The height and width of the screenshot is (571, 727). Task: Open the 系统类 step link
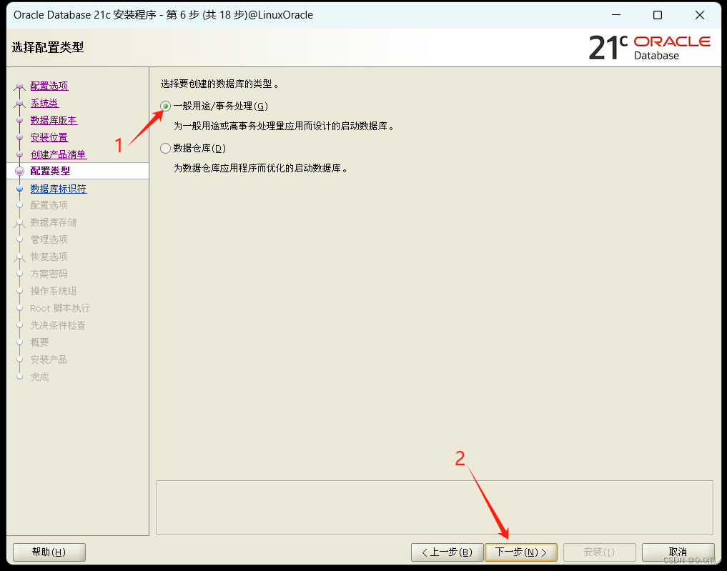pos(44,102)
